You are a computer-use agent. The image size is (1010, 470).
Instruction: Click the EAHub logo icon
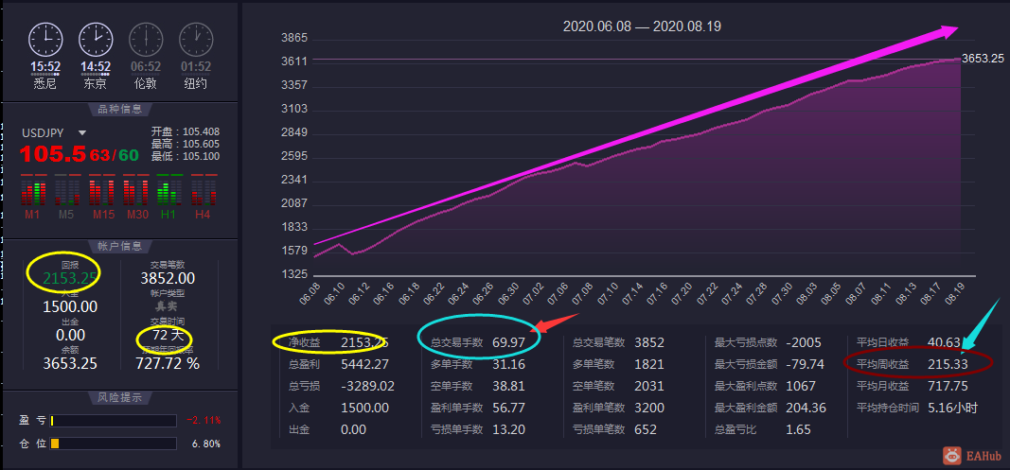pos(953,455)
